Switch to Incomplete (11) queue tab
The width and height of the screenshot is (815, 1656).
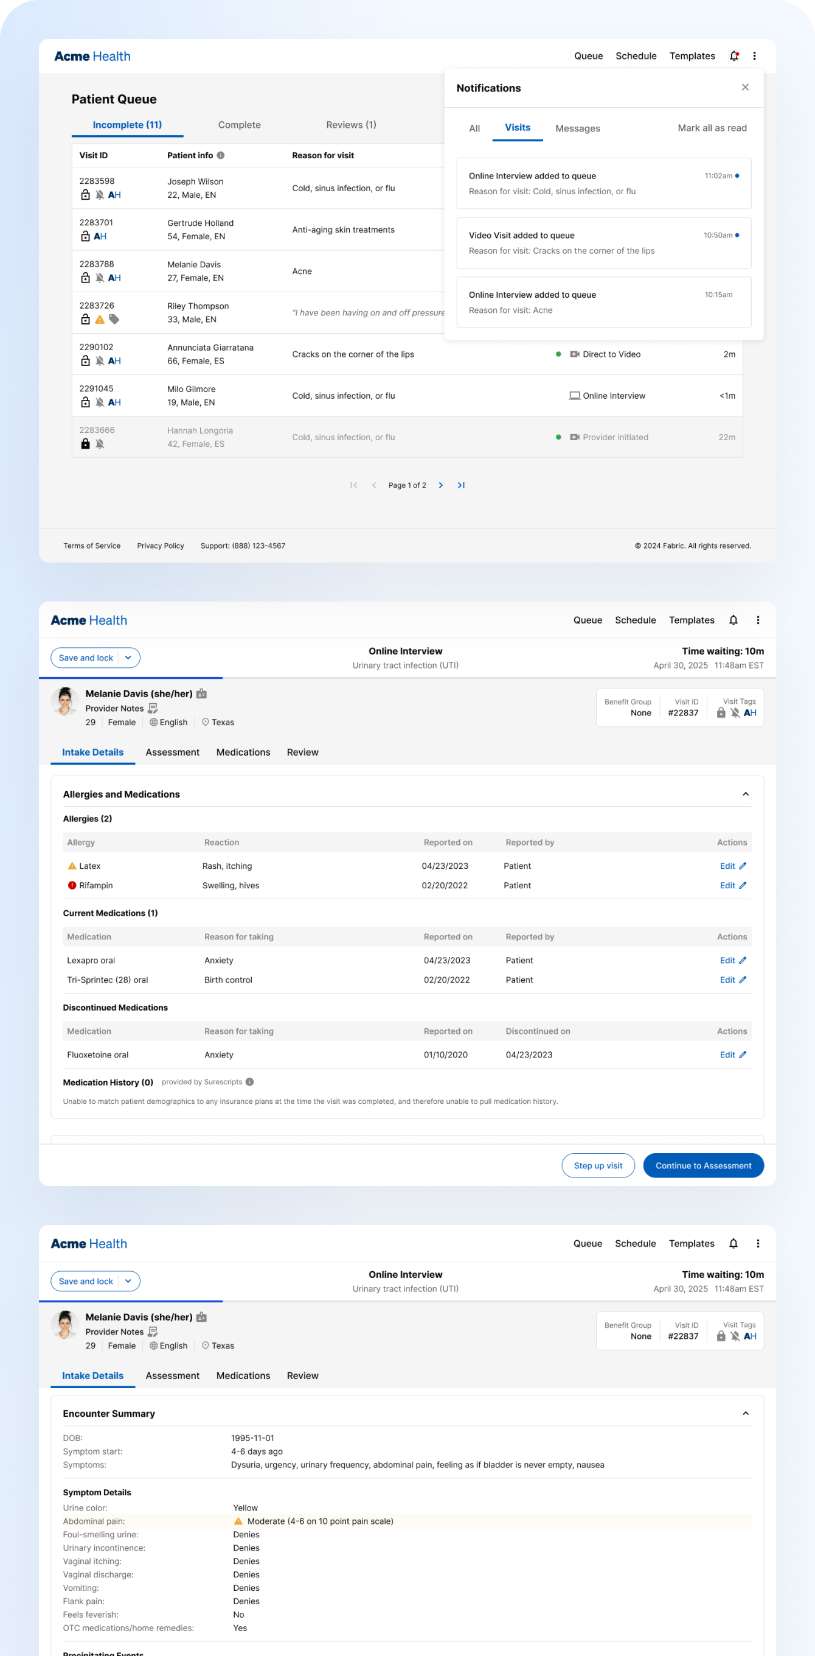[x=127, y=125]
